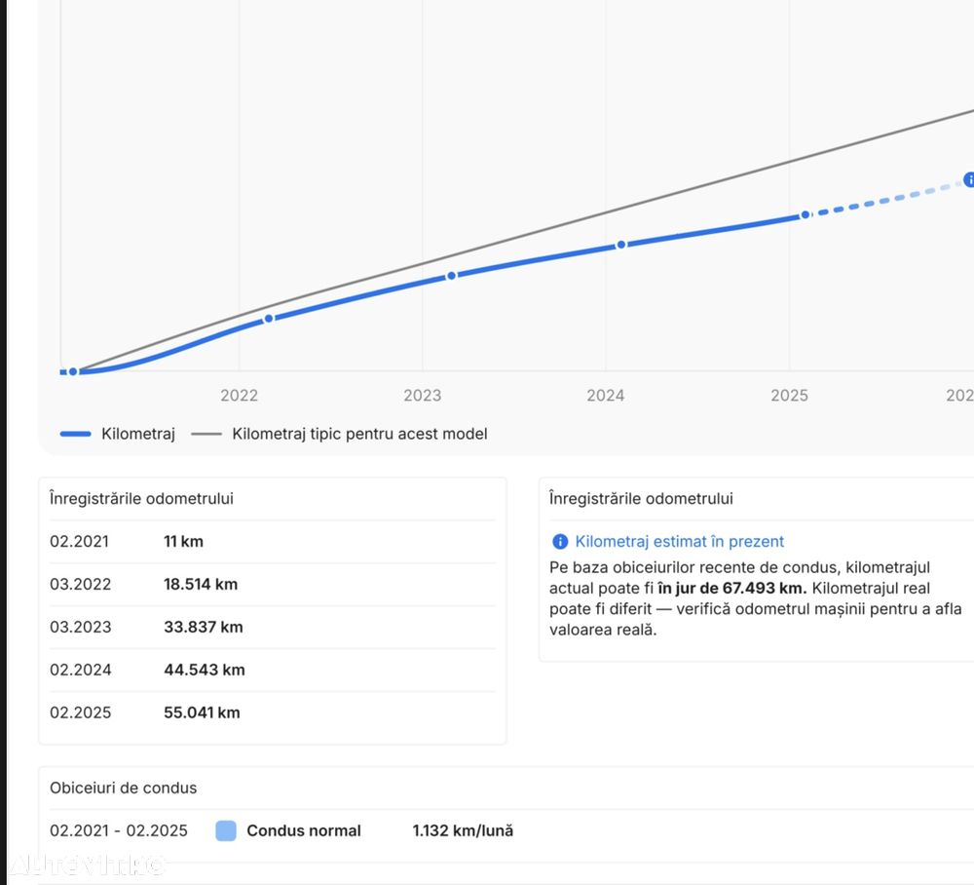Click the 1.132 km/lună driving value
Screen dimensions: 974x885
463,831
